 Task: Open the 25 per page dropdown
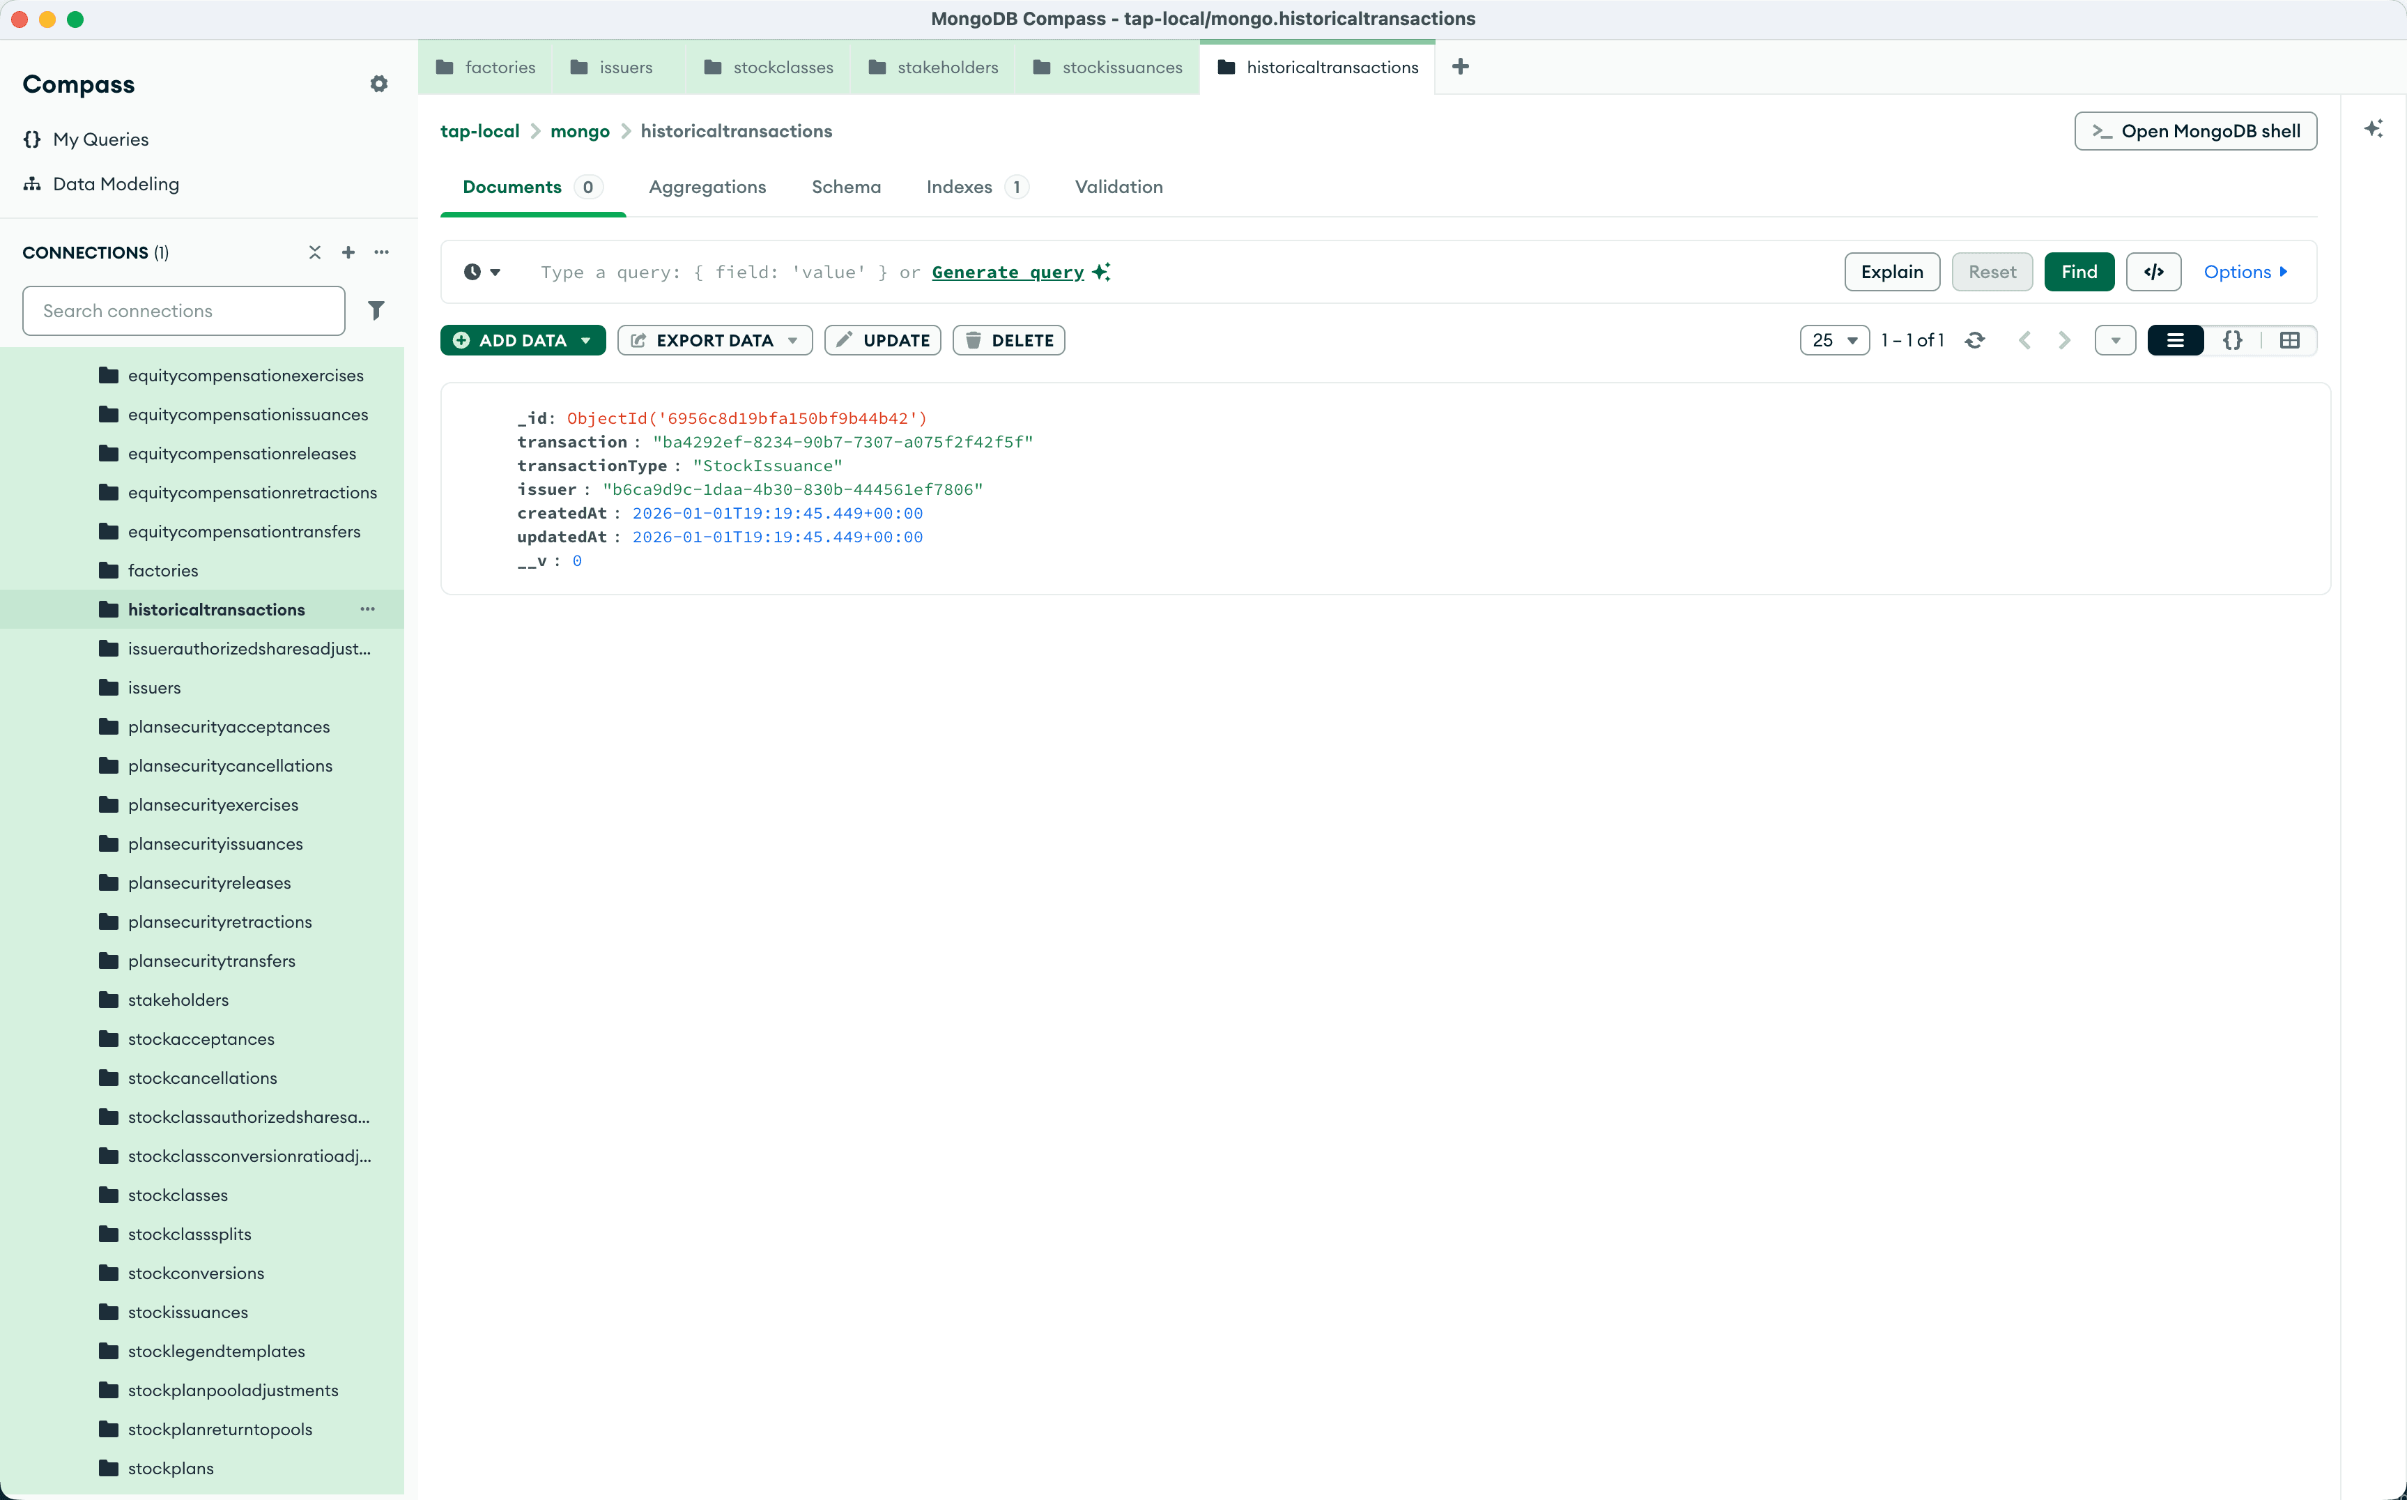[x=1833, y=340]
